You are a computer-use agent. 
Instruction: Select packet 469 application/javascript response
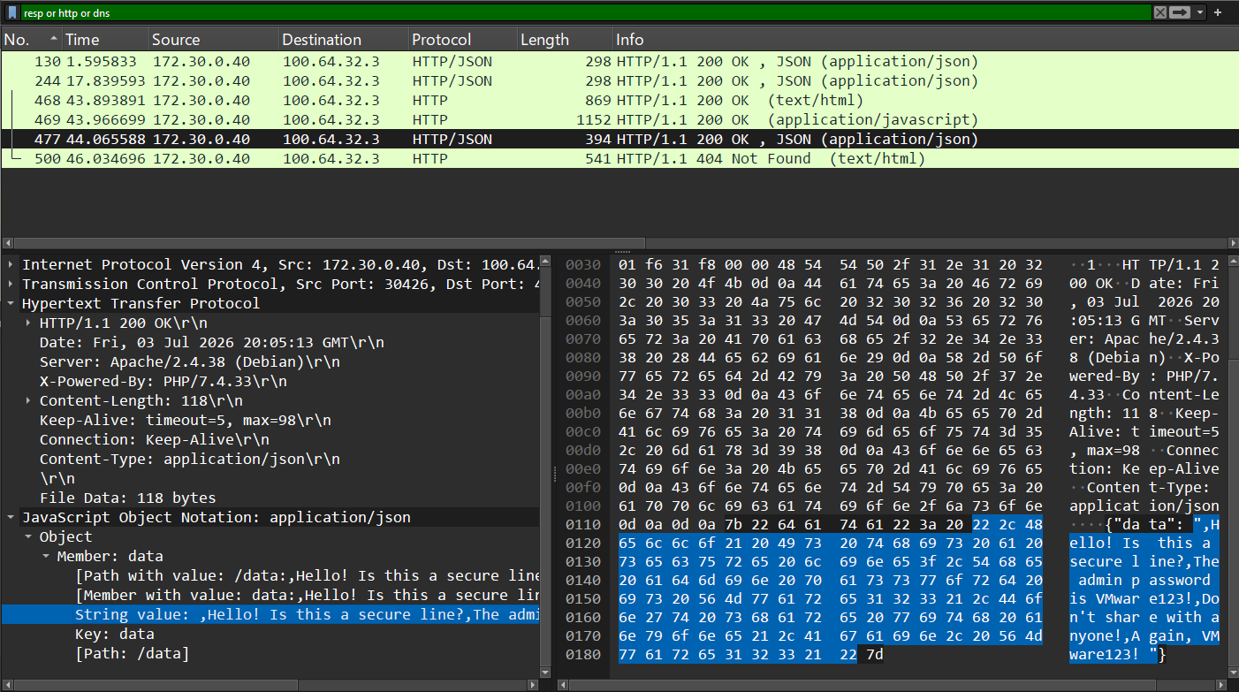(x=619, y=120)
